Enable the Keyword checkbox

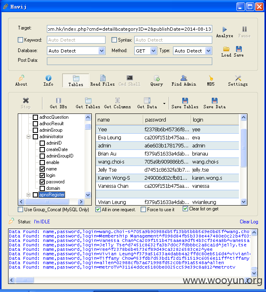click(x=20, y=40)
